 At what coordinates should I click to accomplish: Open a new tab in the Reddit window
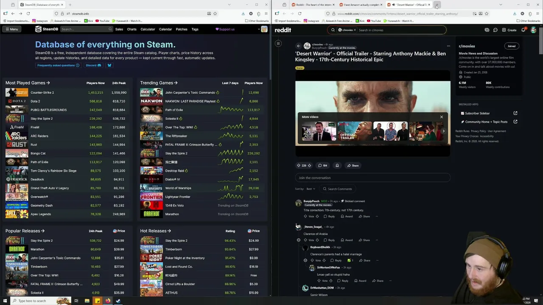click(x=437, y=5)
